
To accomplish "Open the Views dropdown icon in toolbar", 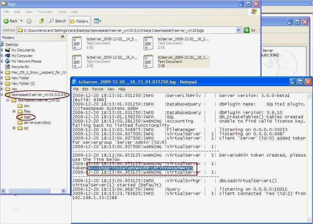I will pos(97,21).
